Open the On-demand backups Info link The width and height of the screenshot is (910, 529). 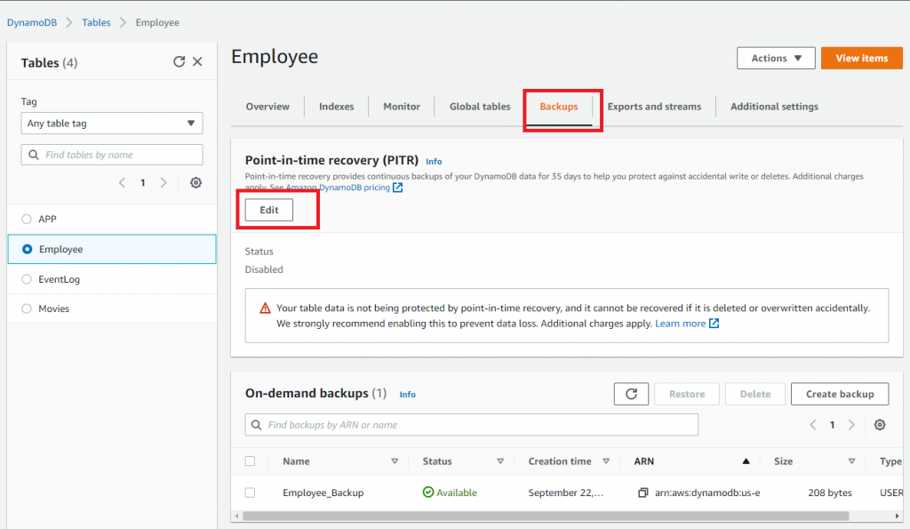(407, 394)
